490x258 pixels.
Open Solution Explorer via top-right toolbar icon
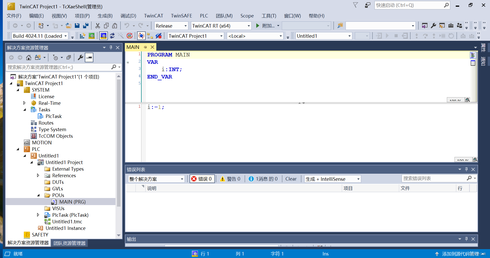tap(425, 26)
